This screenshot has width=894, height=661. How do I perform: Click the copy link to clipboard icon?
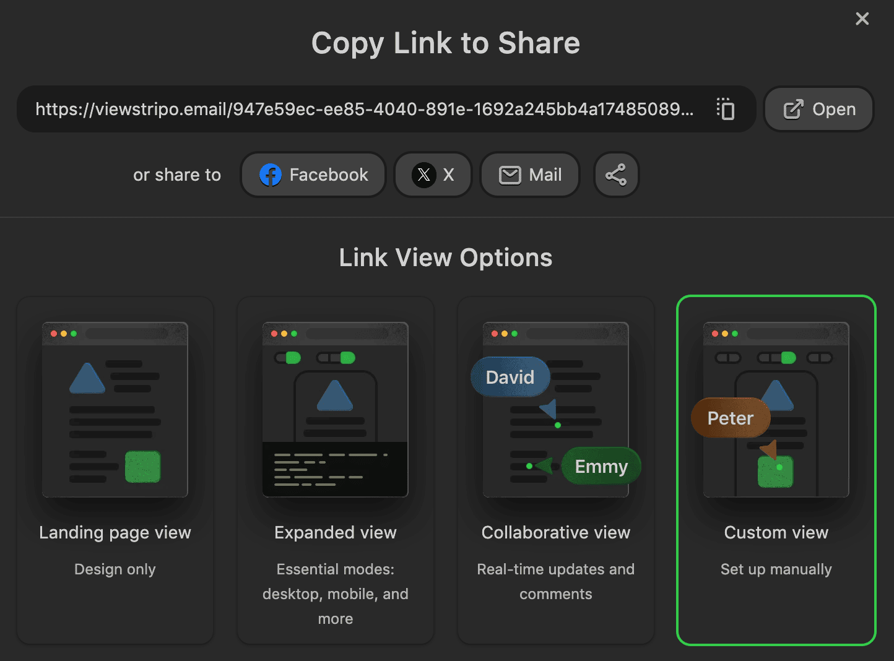pos(725,109)
